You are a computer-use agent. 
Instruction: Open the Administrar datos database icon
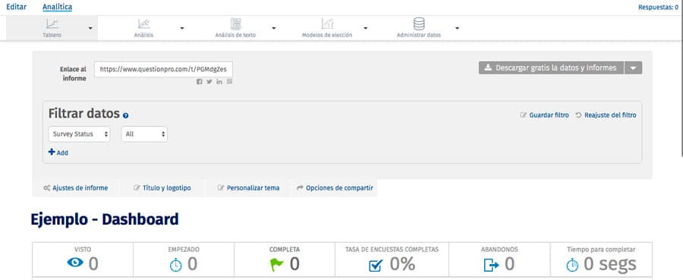pos(419,24)
